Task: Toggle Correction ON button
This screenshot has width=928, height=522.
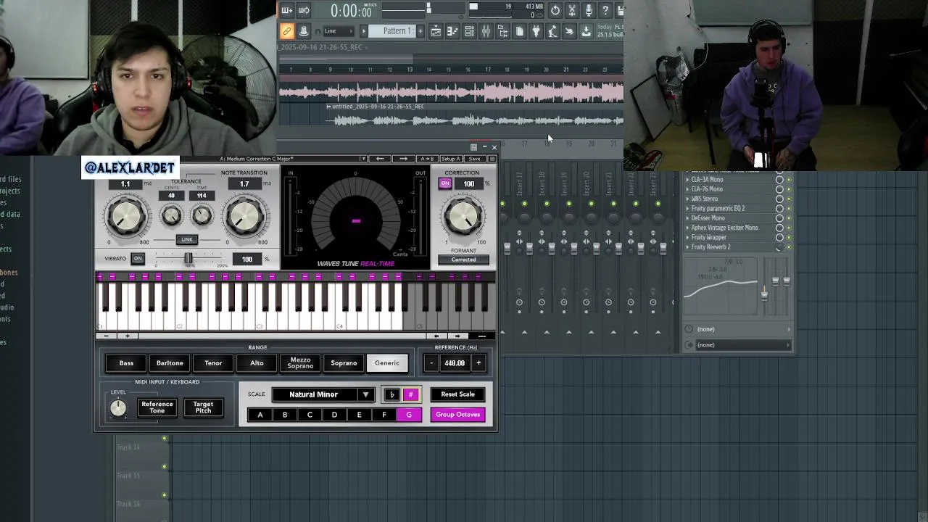Action: [x=445, y=184]
